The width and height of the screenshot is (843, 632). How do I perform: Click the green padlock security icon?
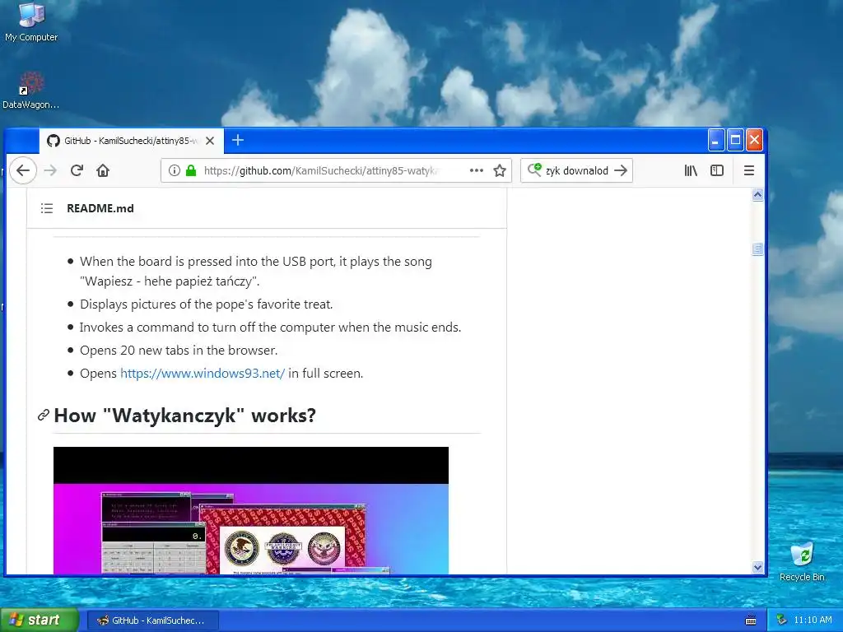coord(191,170)
